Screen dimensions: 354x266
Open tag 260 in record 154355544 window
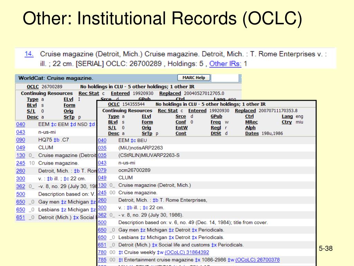(102, 200)
